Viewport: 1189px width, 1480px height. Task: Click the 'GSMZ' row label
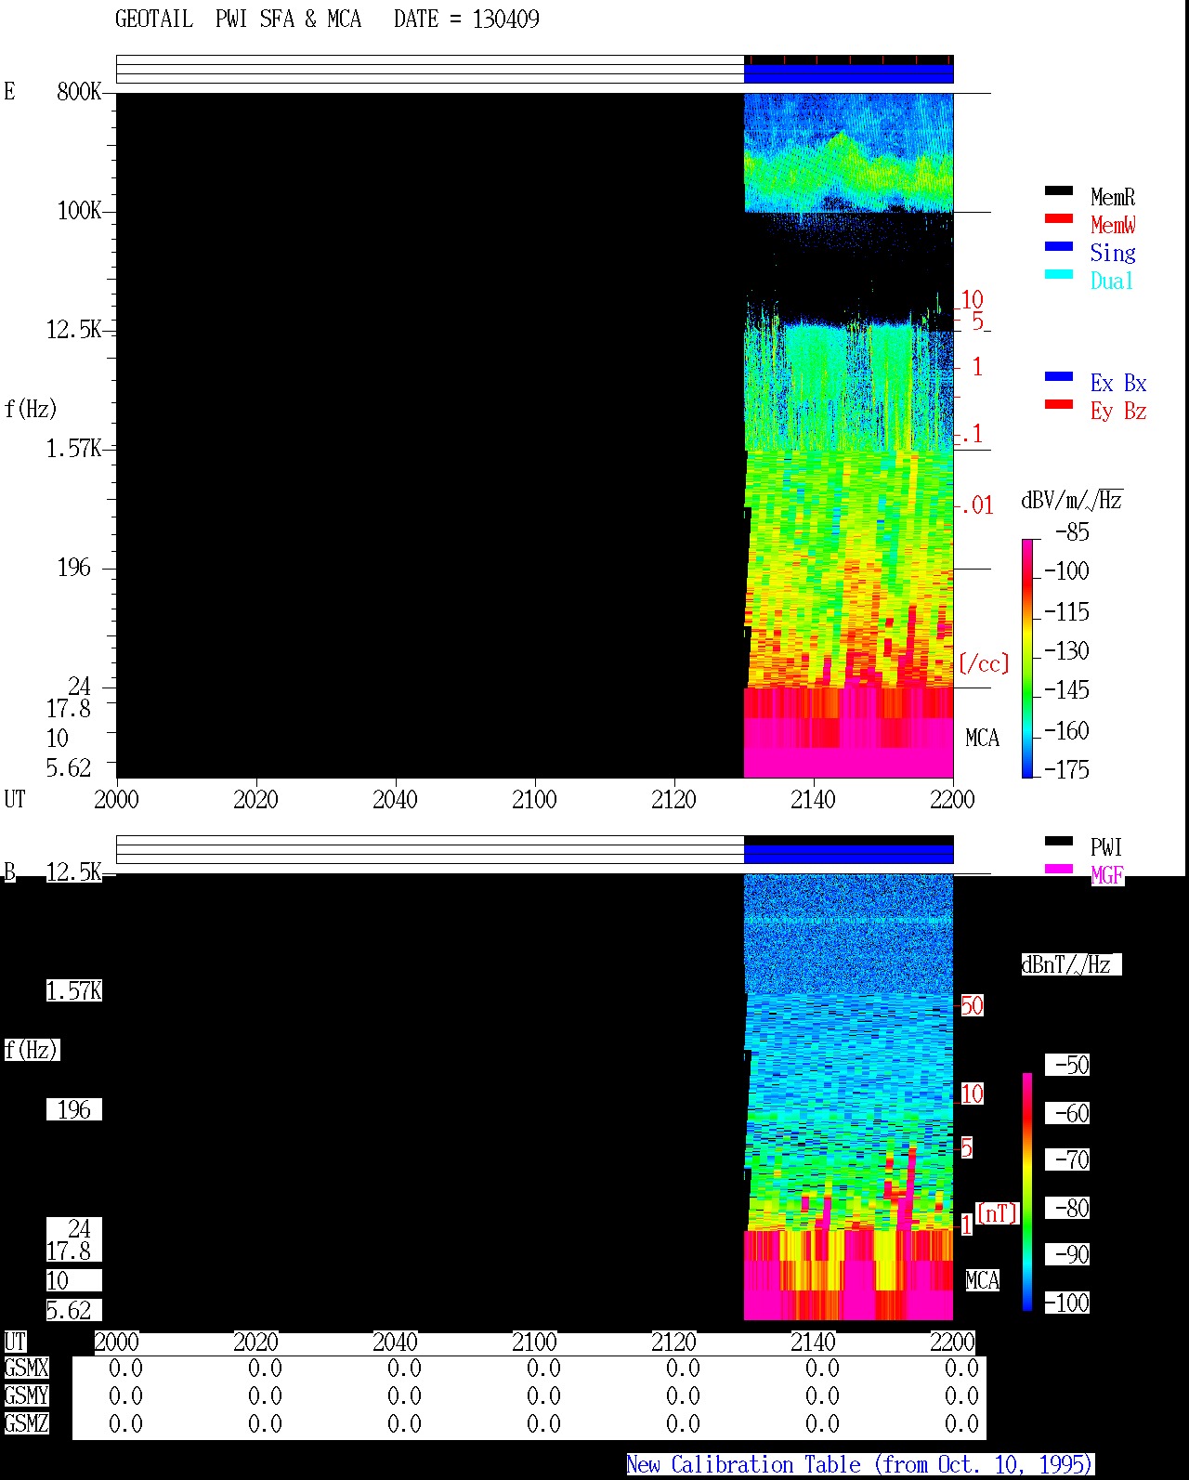click(x=26, y=1423)
